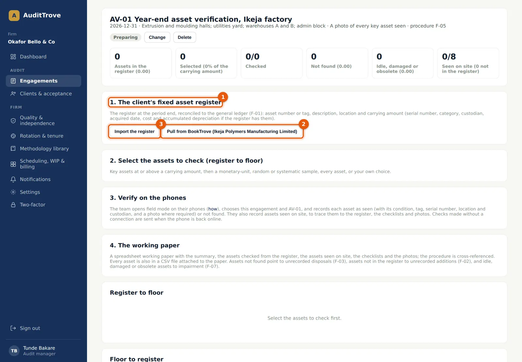522x362 pixels.
Task: Pull register from BookTrove
Action: click(x=232, y=132)
